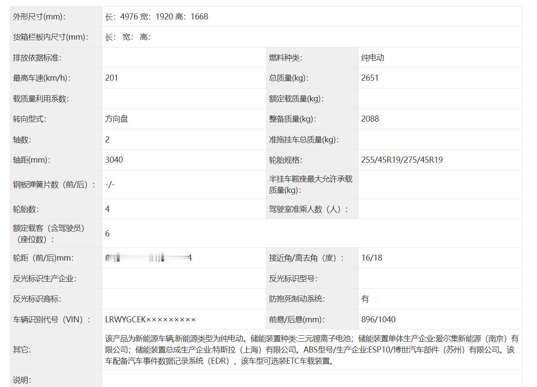This screenshot has height=387, width=537.
Task: Click the 轮胎规格 label
Action: point(286,160)
